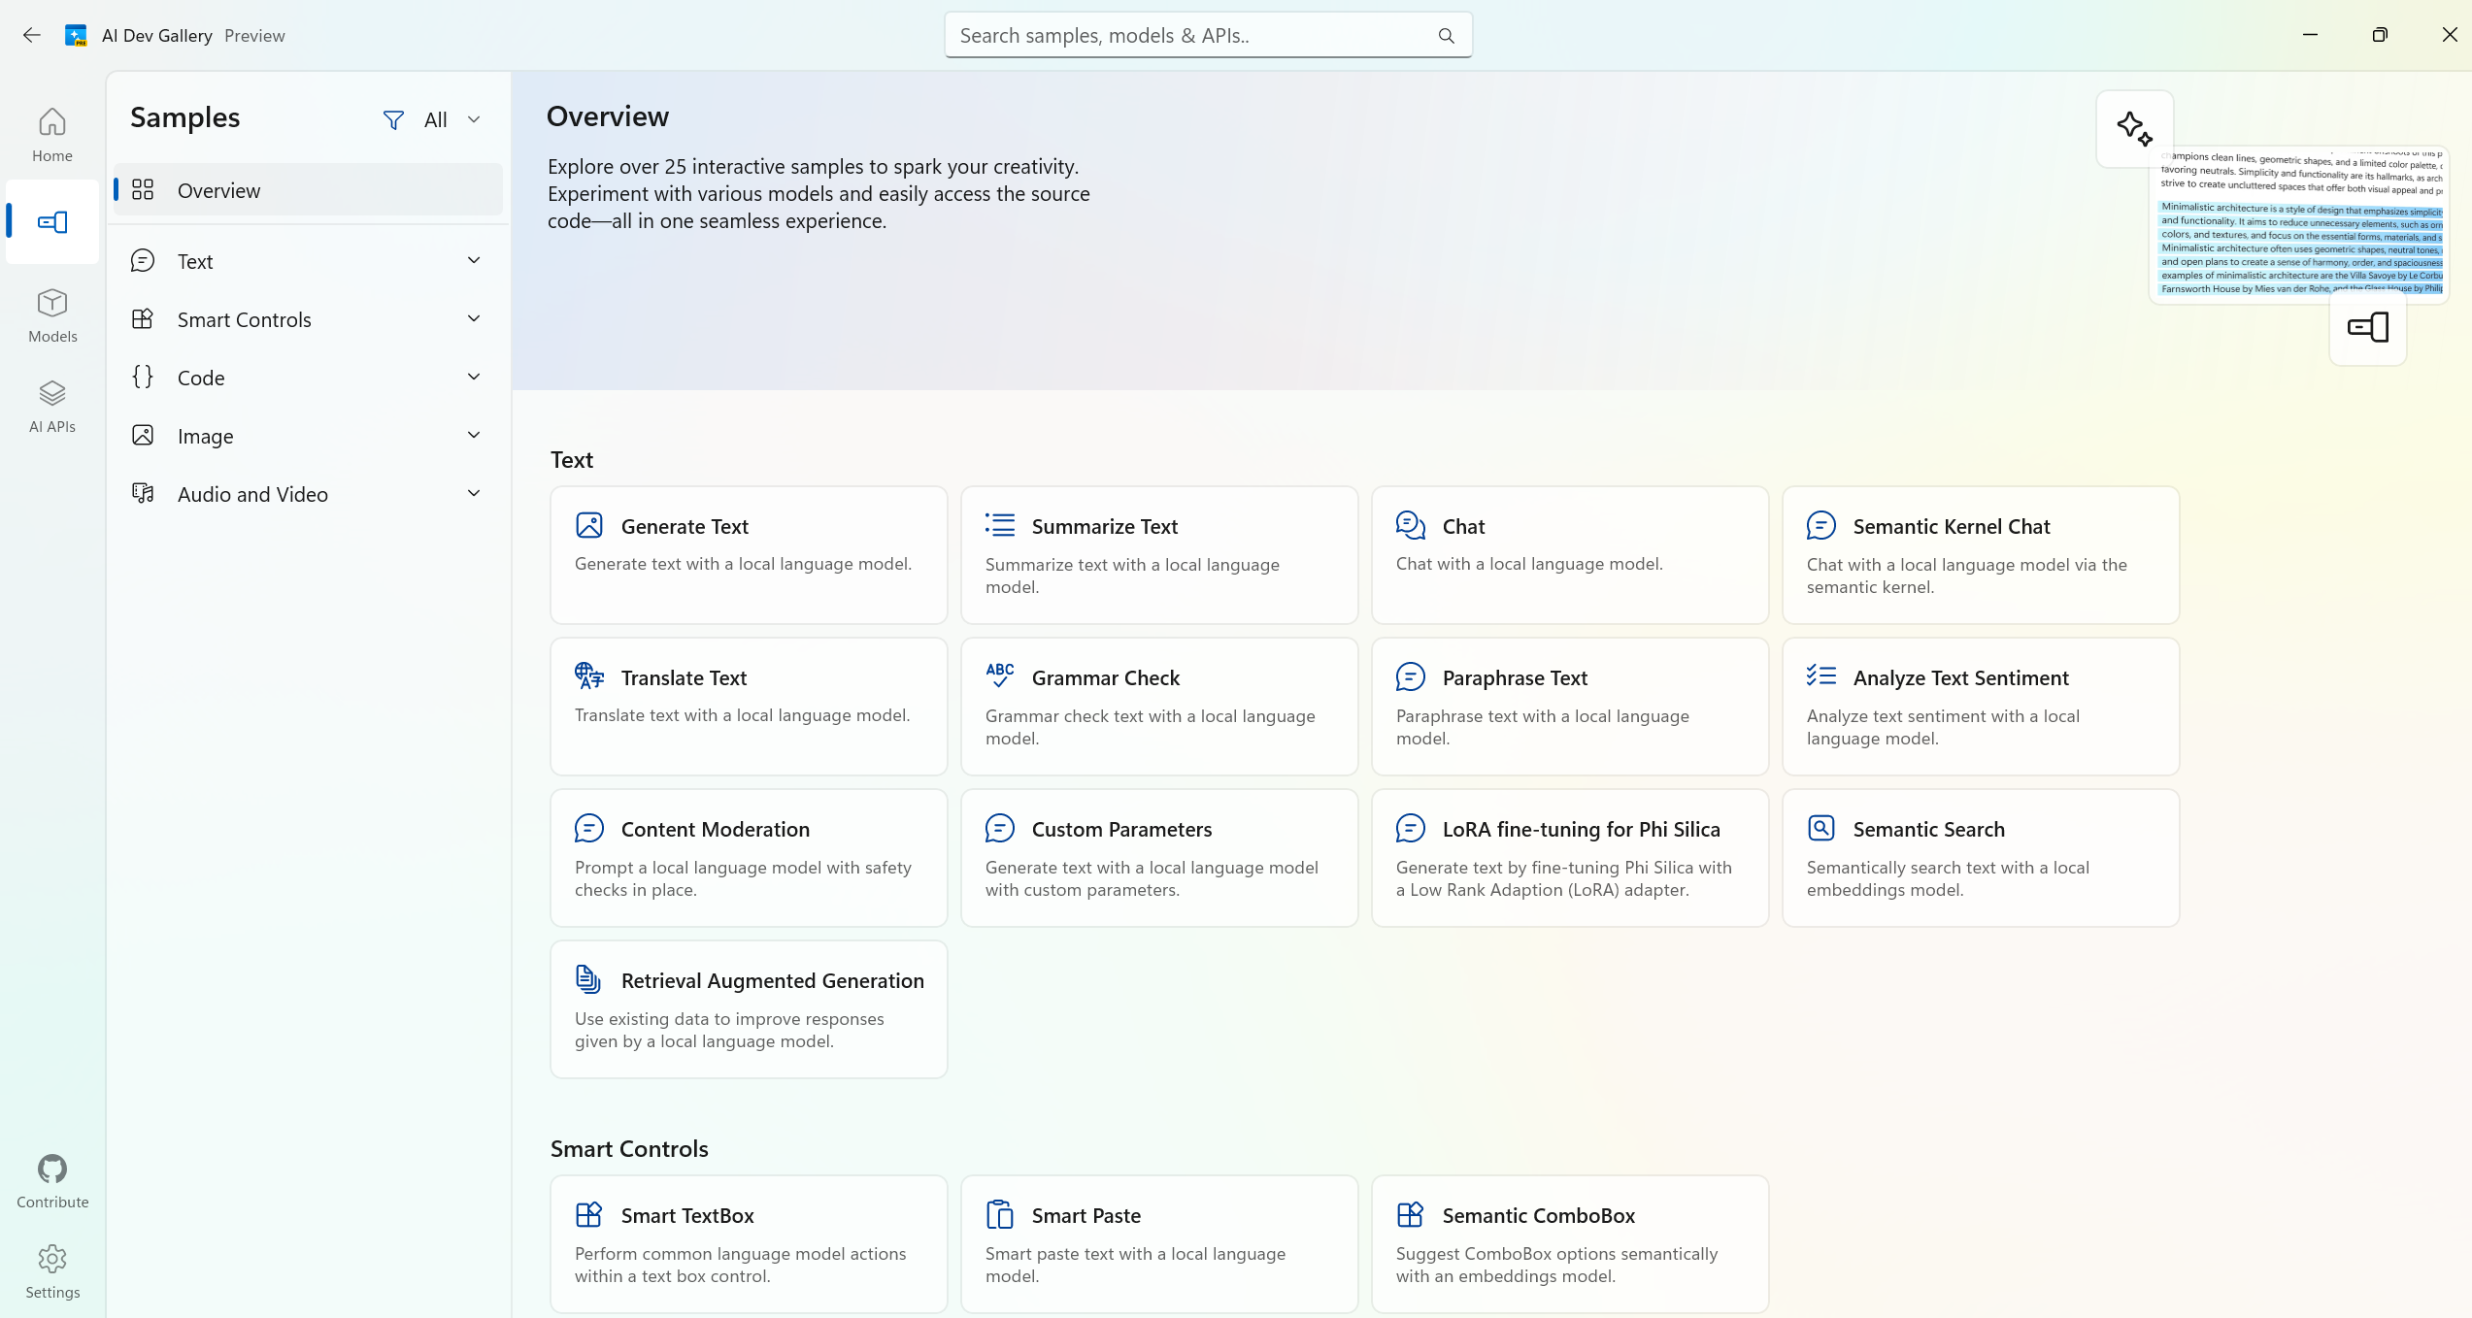Viewport: 2472px width, 1318px height.
Task: Open the Generate Text sample
Action: [x=749, y=555]
